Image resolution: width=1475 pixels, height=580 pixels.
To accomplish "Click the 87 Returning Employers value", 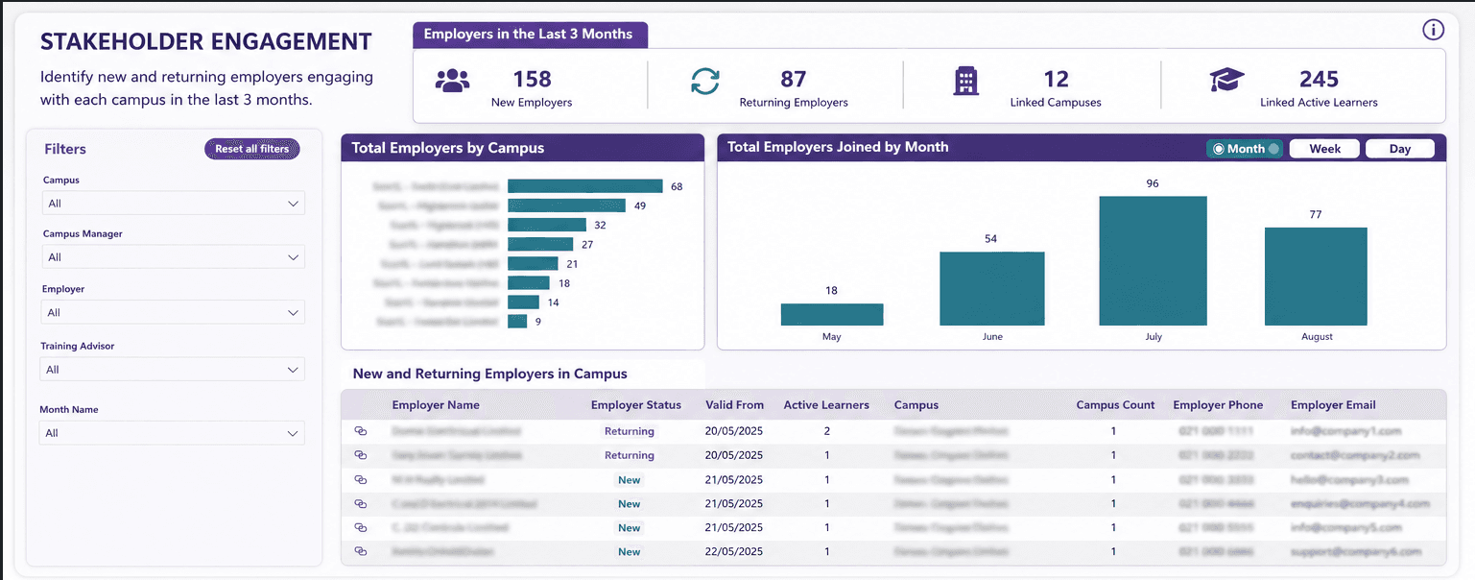I will (794, 79).
